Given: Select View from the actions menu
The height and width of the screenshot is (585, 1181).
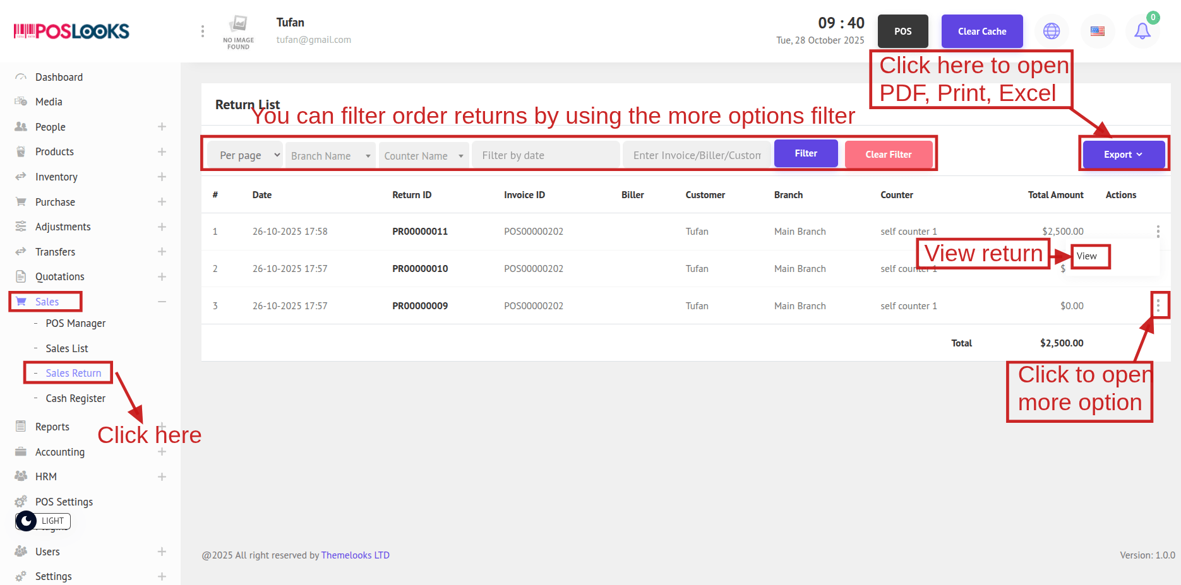Looking at the screenshot, I should [1087, 256].
